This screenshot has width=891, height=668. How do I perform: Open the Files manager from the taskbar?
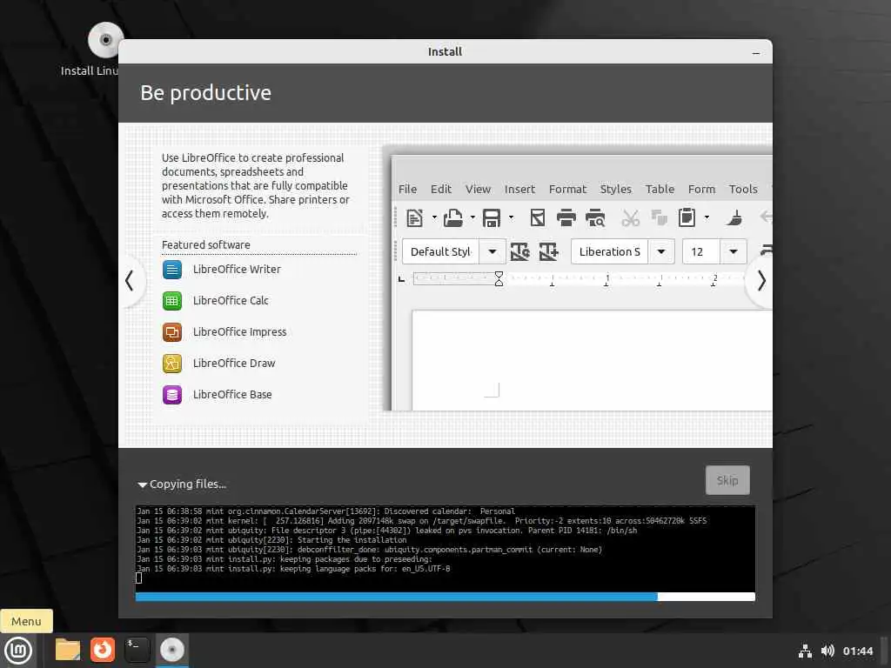click(68, 650)
